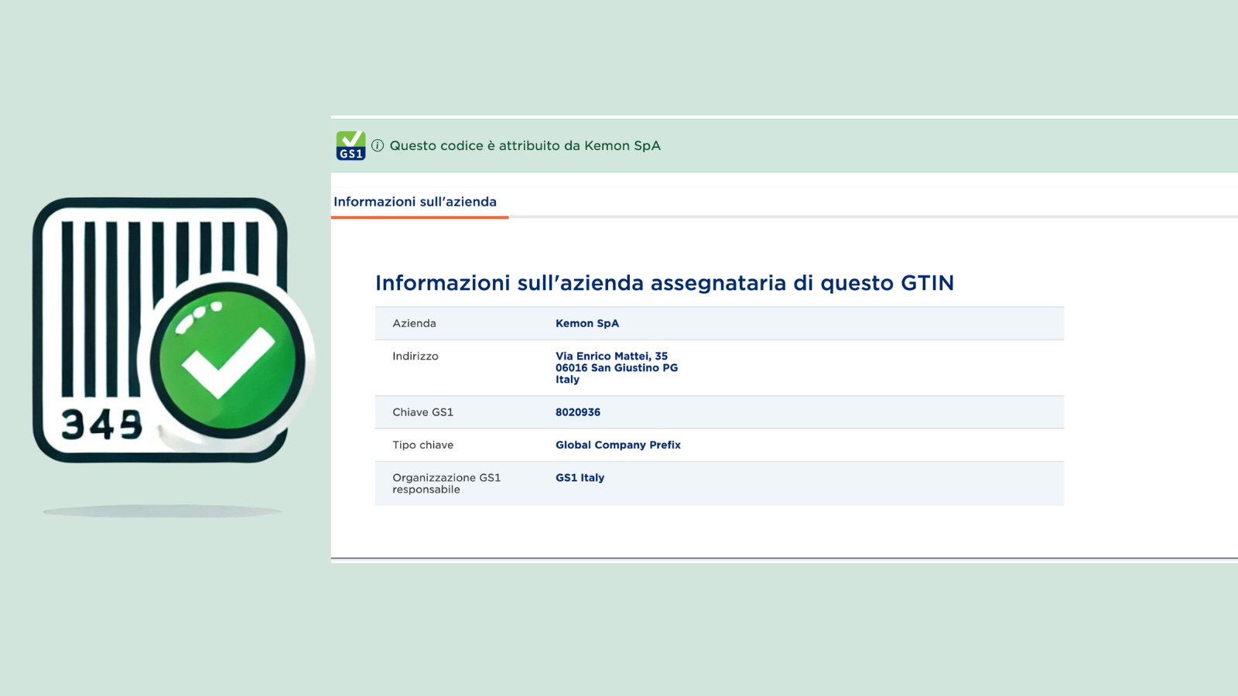Click the 'Chiave GS1' row label

pos(422,412)
